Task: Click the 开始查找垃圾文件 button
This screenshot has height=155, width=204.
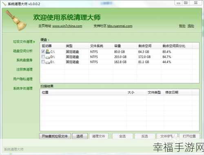Action: pos(55,136)
